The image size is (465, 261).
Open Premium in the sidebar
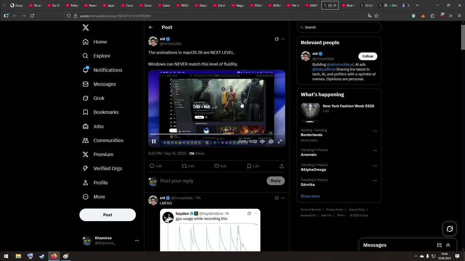[98, 154]
